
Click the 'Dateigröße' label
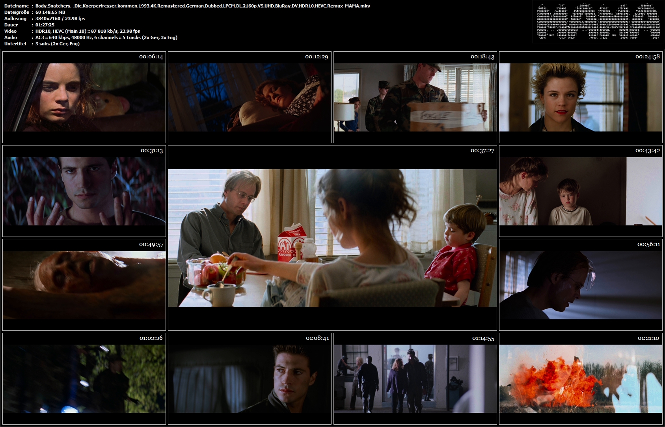point(17,12)
